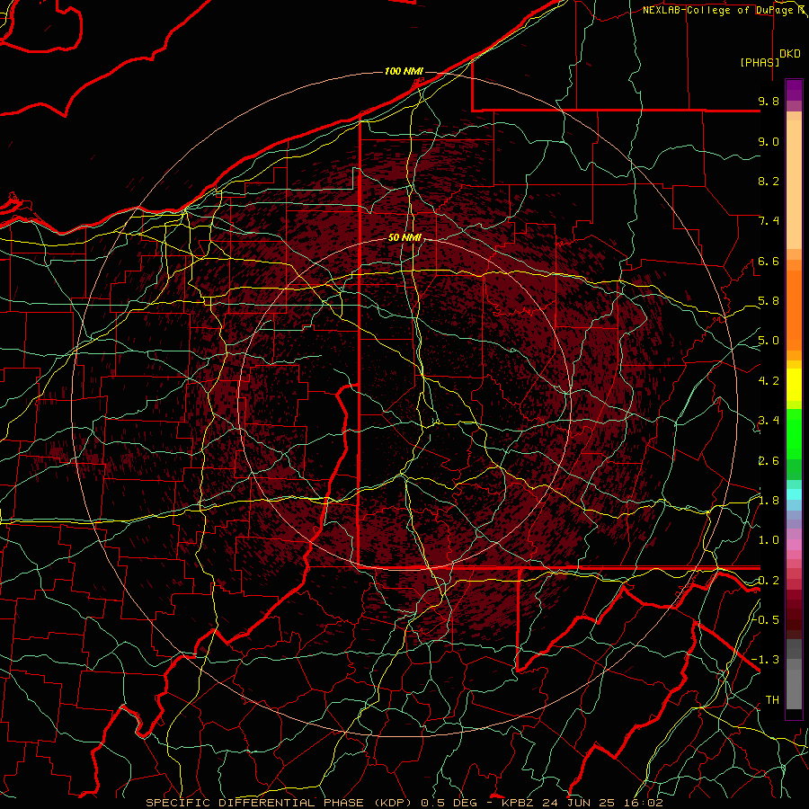
Task: Click the 0.2 value on the scale
Action: click(x=769, y=581)
